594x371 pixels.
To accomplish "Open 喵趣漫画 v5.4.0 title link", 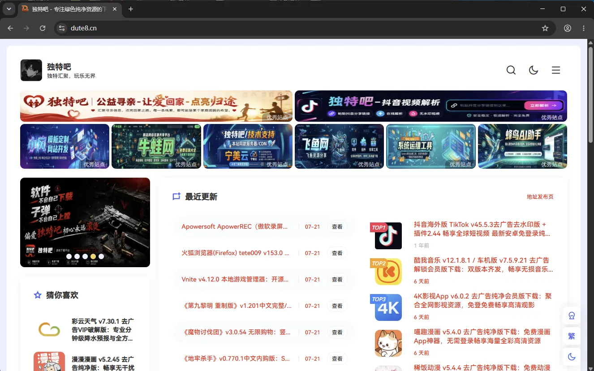I will pyautogui.click(x=482, y=336).
